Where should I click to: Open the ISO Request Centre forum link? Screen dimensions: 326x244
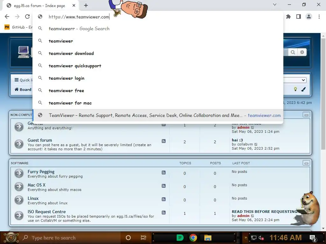(x=46, y=212)
